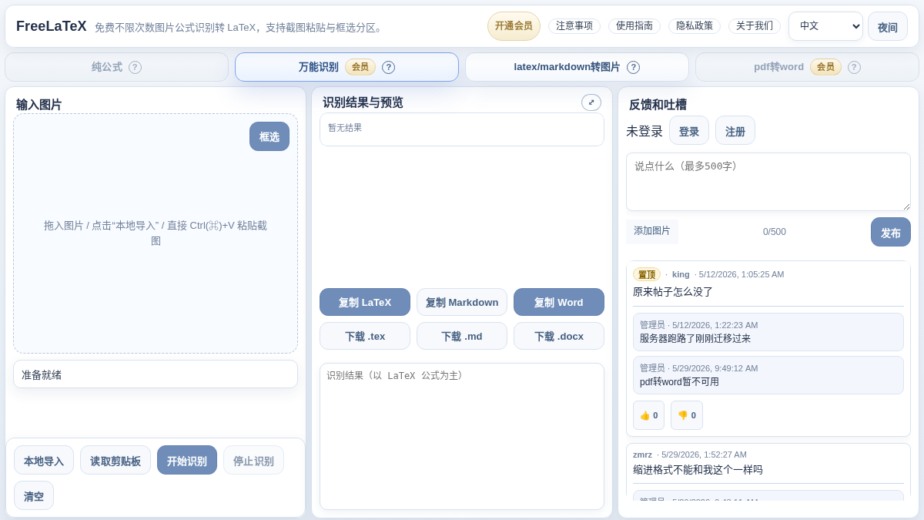Click zmrz's post 缩进格式不能和我这个一样吗
This screenshot has height=520, width=924.
point(698,469)
